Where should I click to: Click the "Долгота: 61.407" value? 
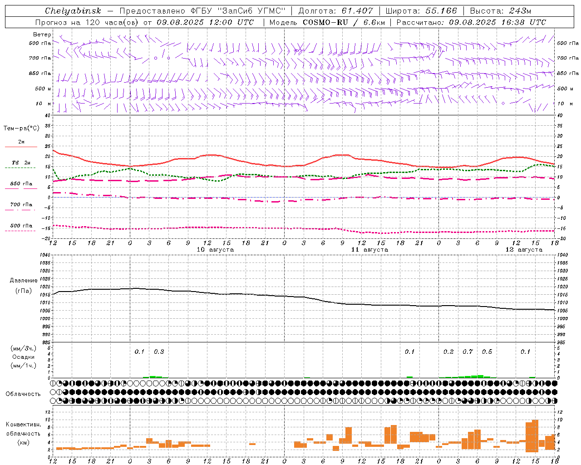[336, 11]
